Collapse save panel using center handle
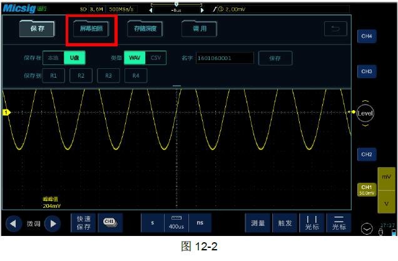This screenshot has width=398, height=261. coord(176,86)
